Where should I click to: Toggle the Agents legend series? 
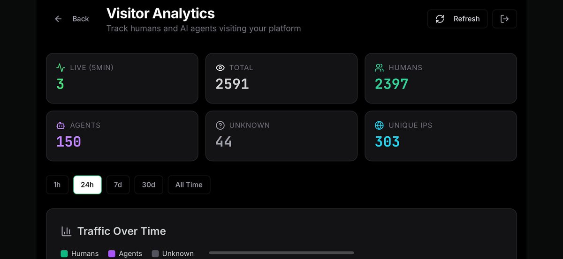125,253
